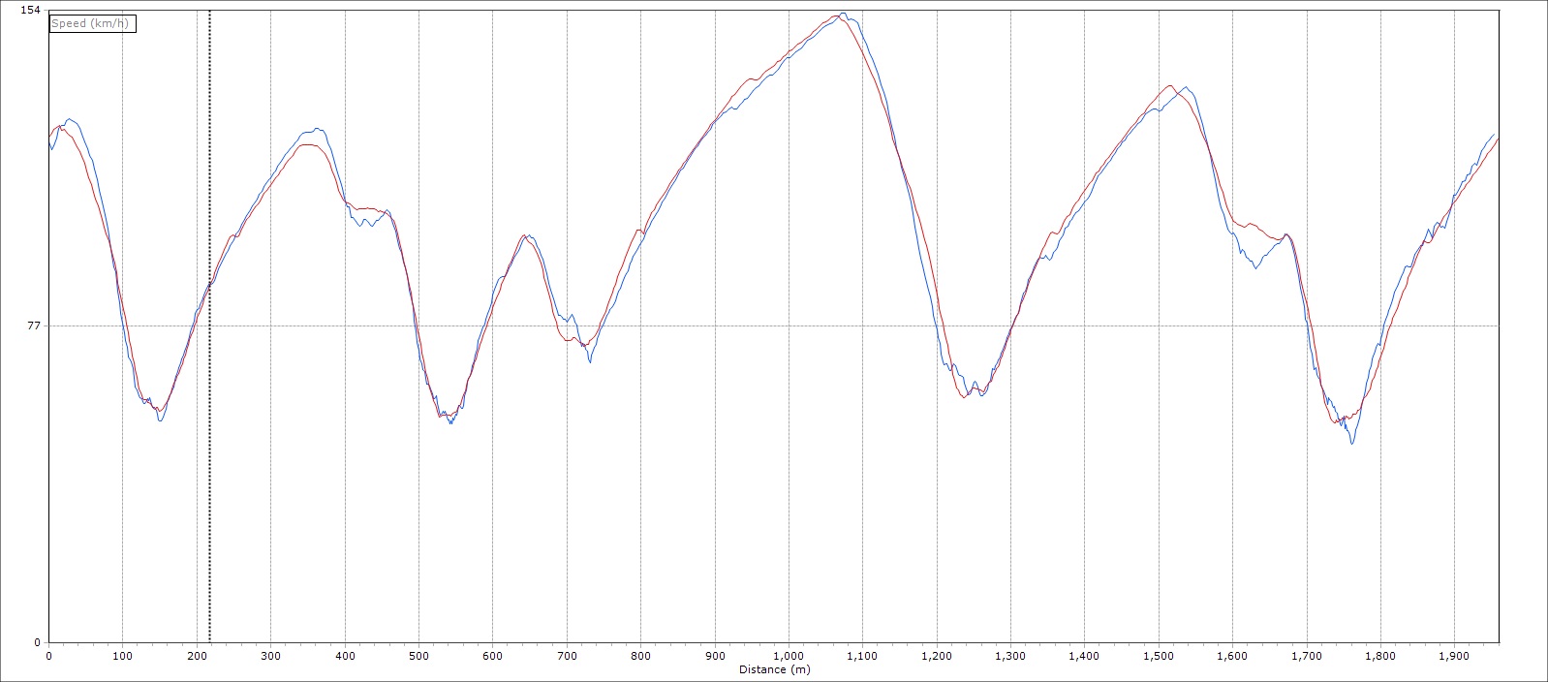This screenshot has height=682, width=1548.
Task: Click the curve minimum near 540 m
Action: (x=450, y=421)
